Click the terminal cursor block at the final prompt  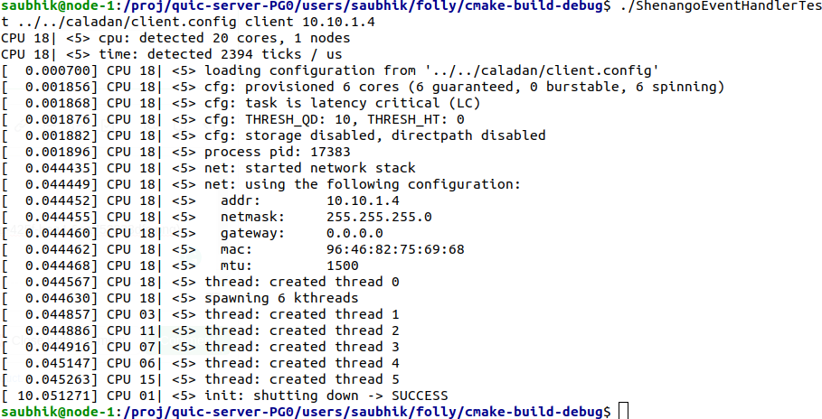point(623,411)
